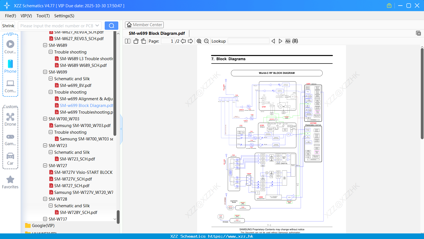Click the page number field
Image resolution: width=424 pixels, height=239 pixels.
(168, 41)
